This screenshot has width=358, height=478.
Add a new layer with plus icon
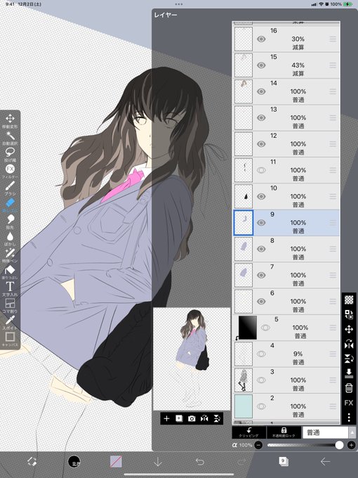[x=166, y=418]
